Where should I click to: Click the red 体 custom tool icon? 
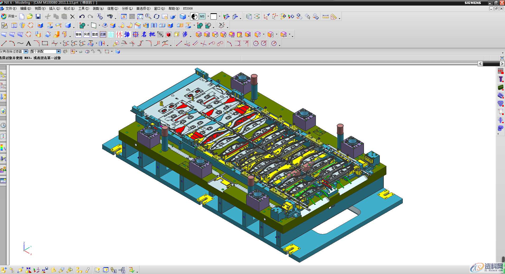point(119,35)
